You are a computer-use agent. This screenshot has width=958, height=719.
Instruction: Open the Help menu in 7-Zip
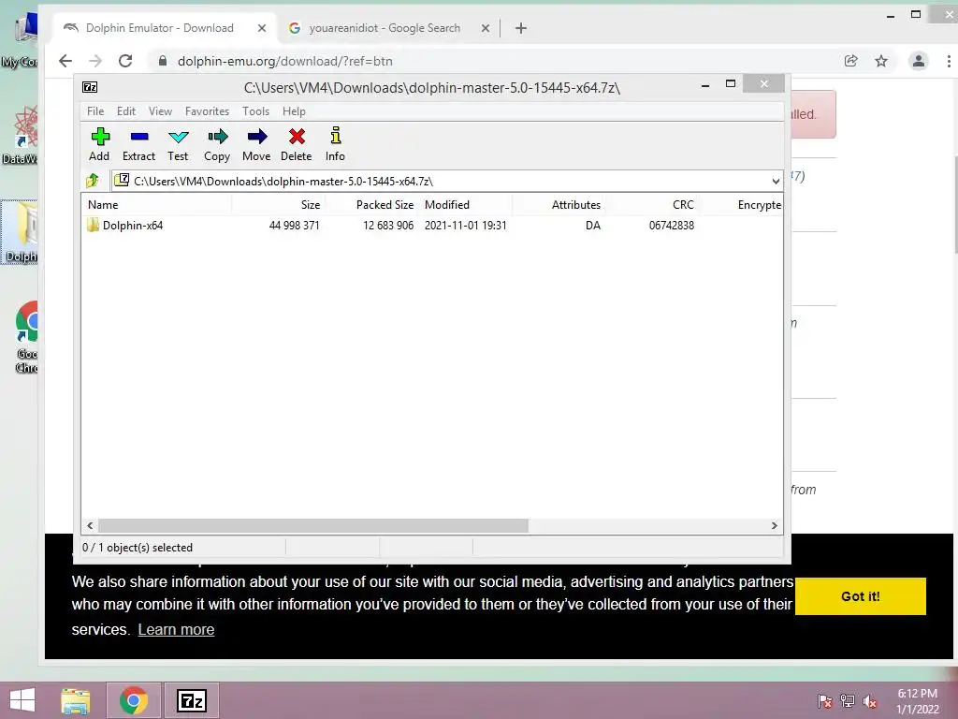click(294, 111)
